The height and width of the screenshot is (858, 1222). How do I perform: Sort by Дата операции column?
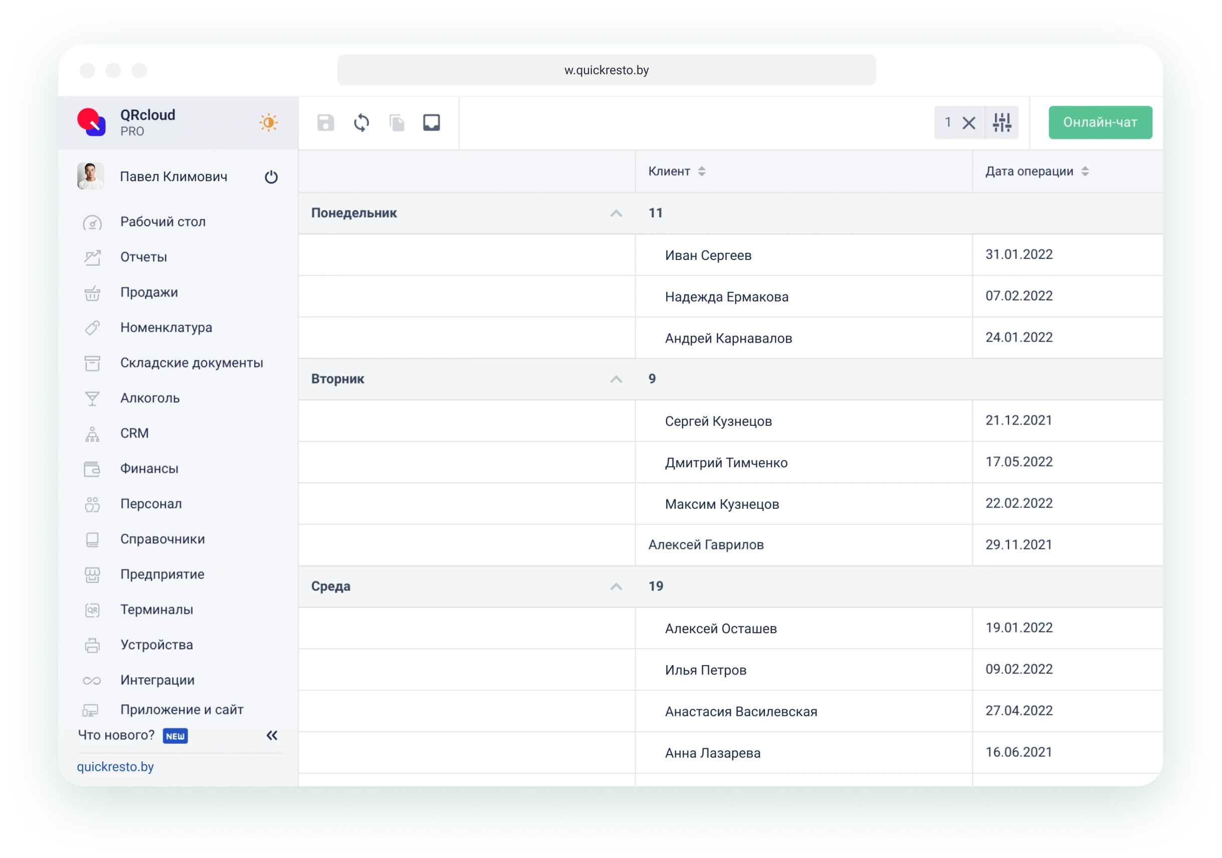pos(1085,171)
